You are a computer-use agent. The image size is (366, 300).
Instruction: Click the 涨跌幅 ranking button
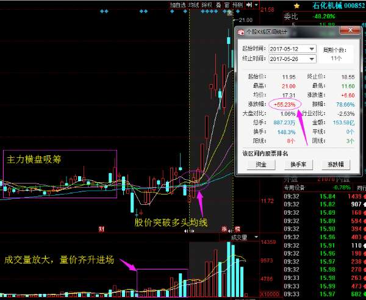337,165
